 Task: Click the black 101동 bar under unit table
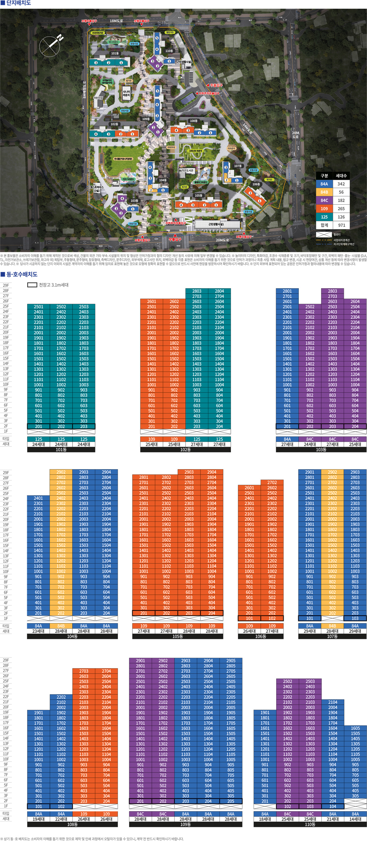61,450
